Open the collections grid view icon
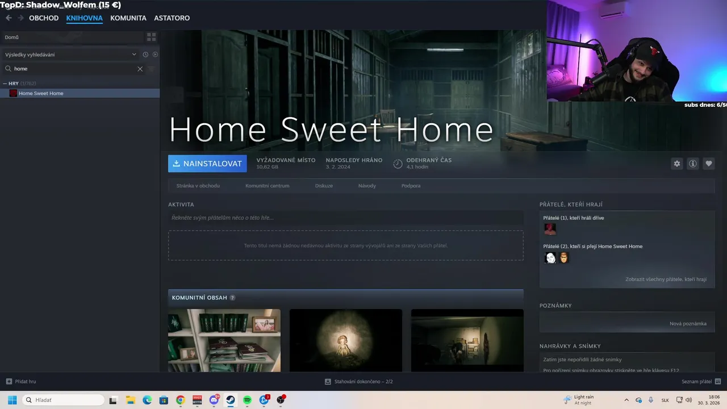 [x=152, y=37]
